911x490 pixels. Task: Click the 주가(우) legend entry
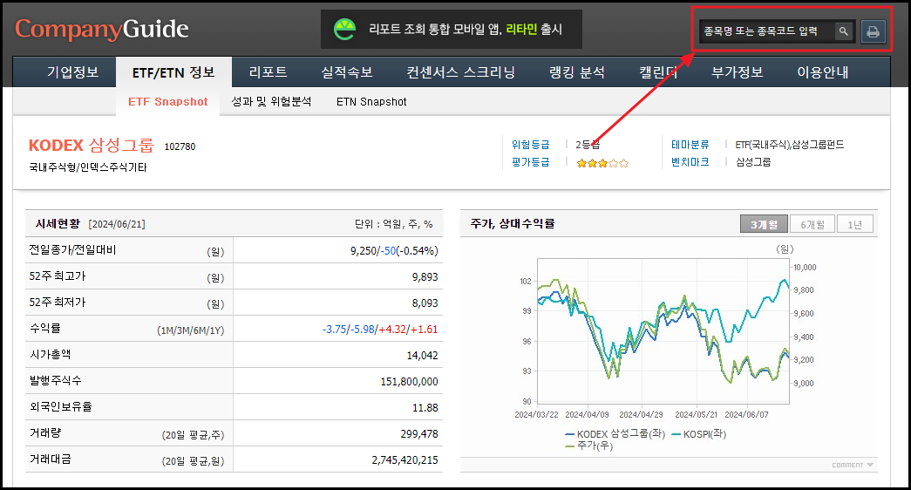tap(589, 446)
